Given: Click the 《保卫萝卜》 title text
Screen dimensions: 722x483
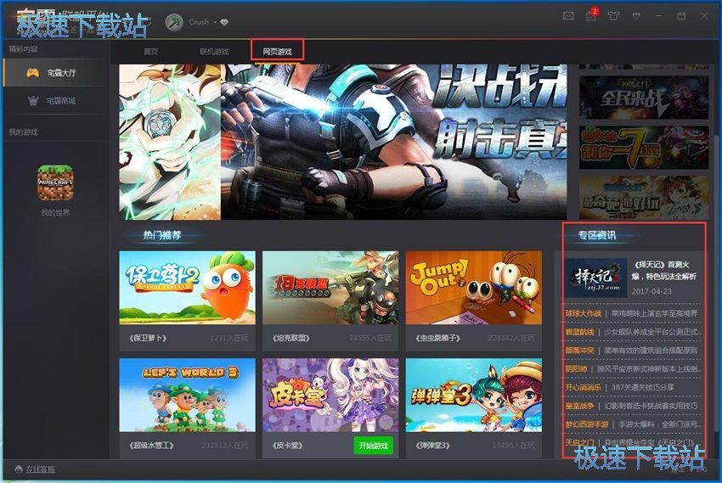Looking at the screenshot, I should coord(148,338).
